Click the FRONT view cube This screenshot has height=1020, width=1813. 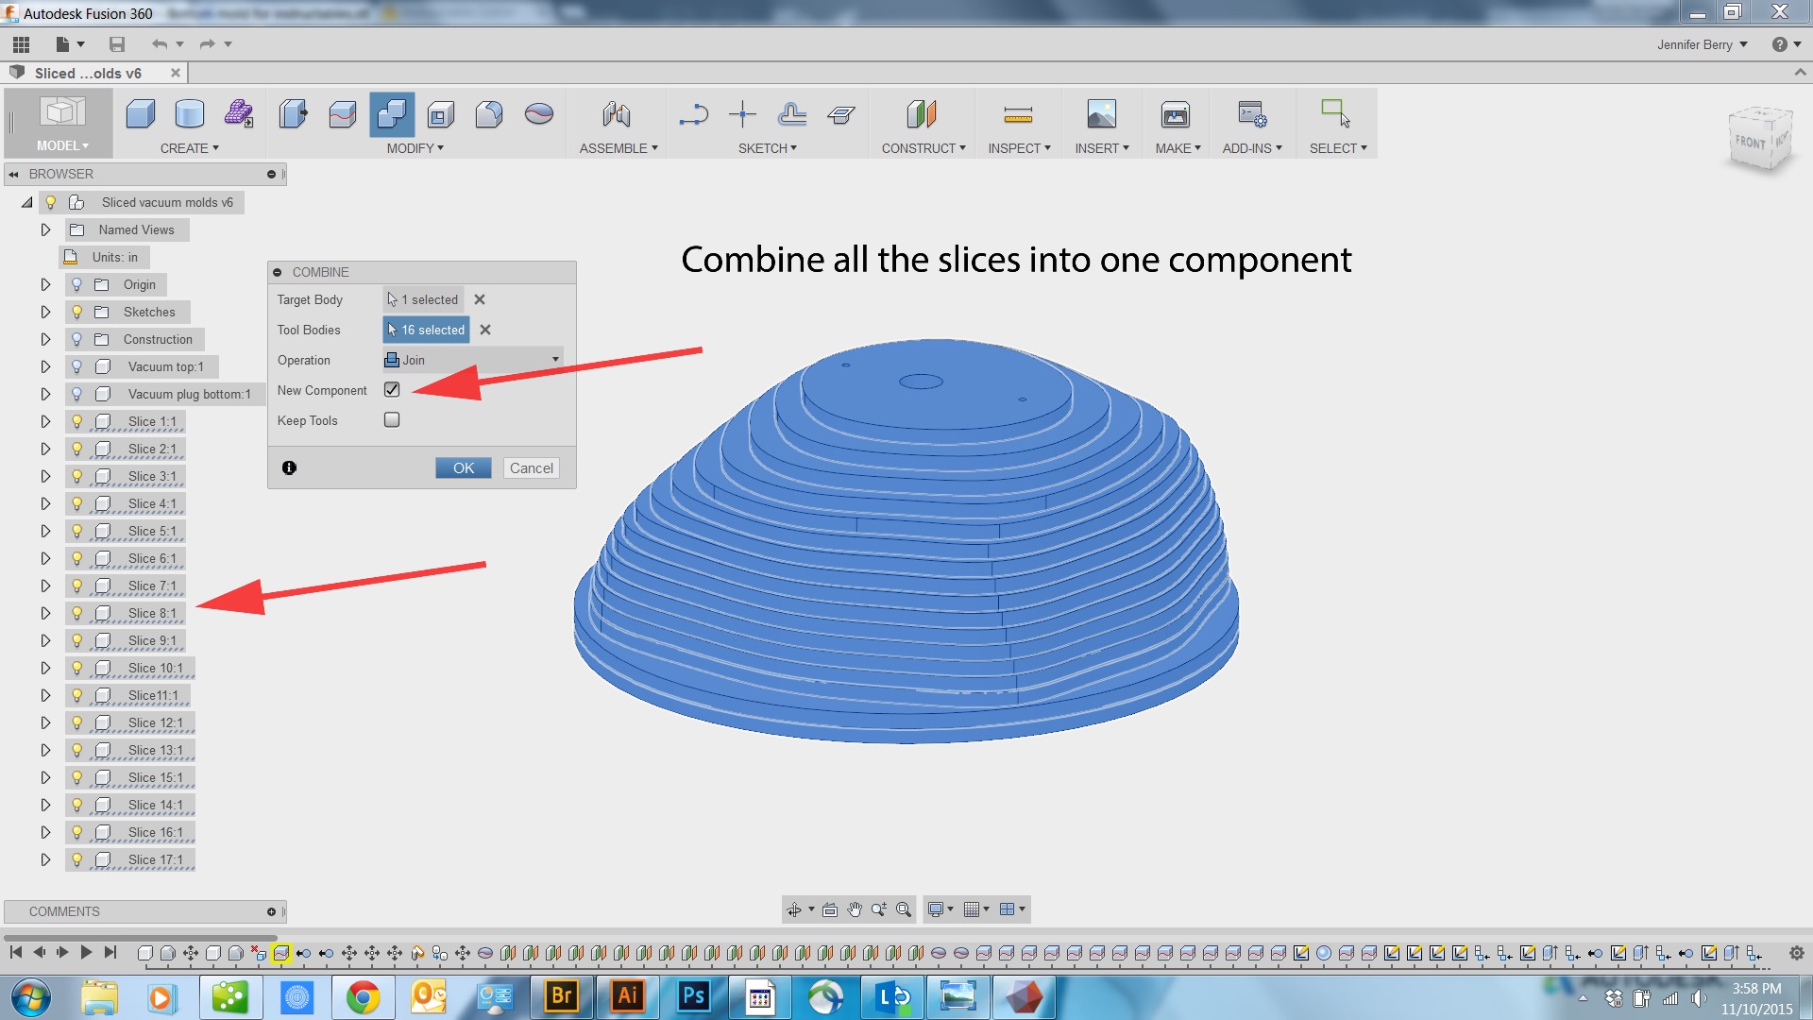coord(1752,142)
